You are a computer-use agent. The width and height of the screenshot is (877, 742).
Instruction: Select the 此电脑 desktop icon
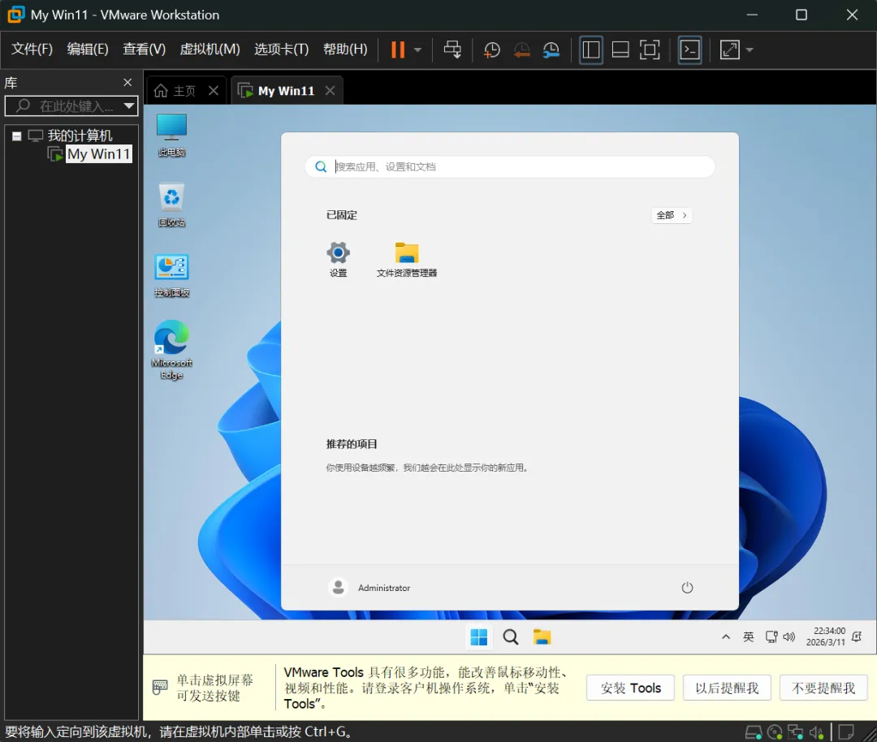click(171, 135)
